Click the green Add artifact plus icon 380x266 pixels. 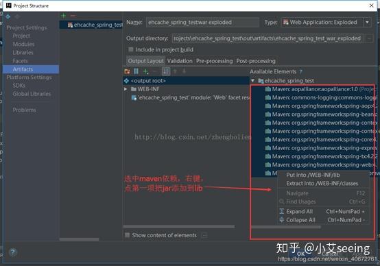tap(64, 16)
